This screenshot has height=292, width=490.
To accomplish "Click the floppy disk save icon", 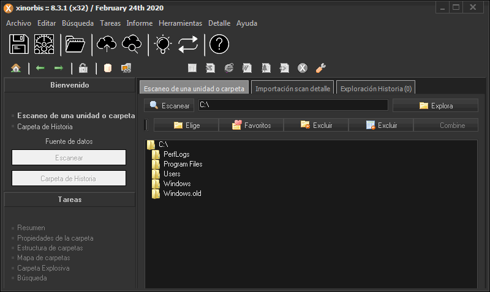I will tap(19, 44).
